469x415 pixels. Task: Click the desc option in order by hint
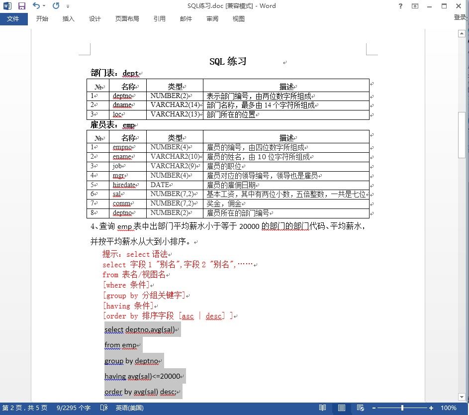pyautogui.click(x=213, y=316)
